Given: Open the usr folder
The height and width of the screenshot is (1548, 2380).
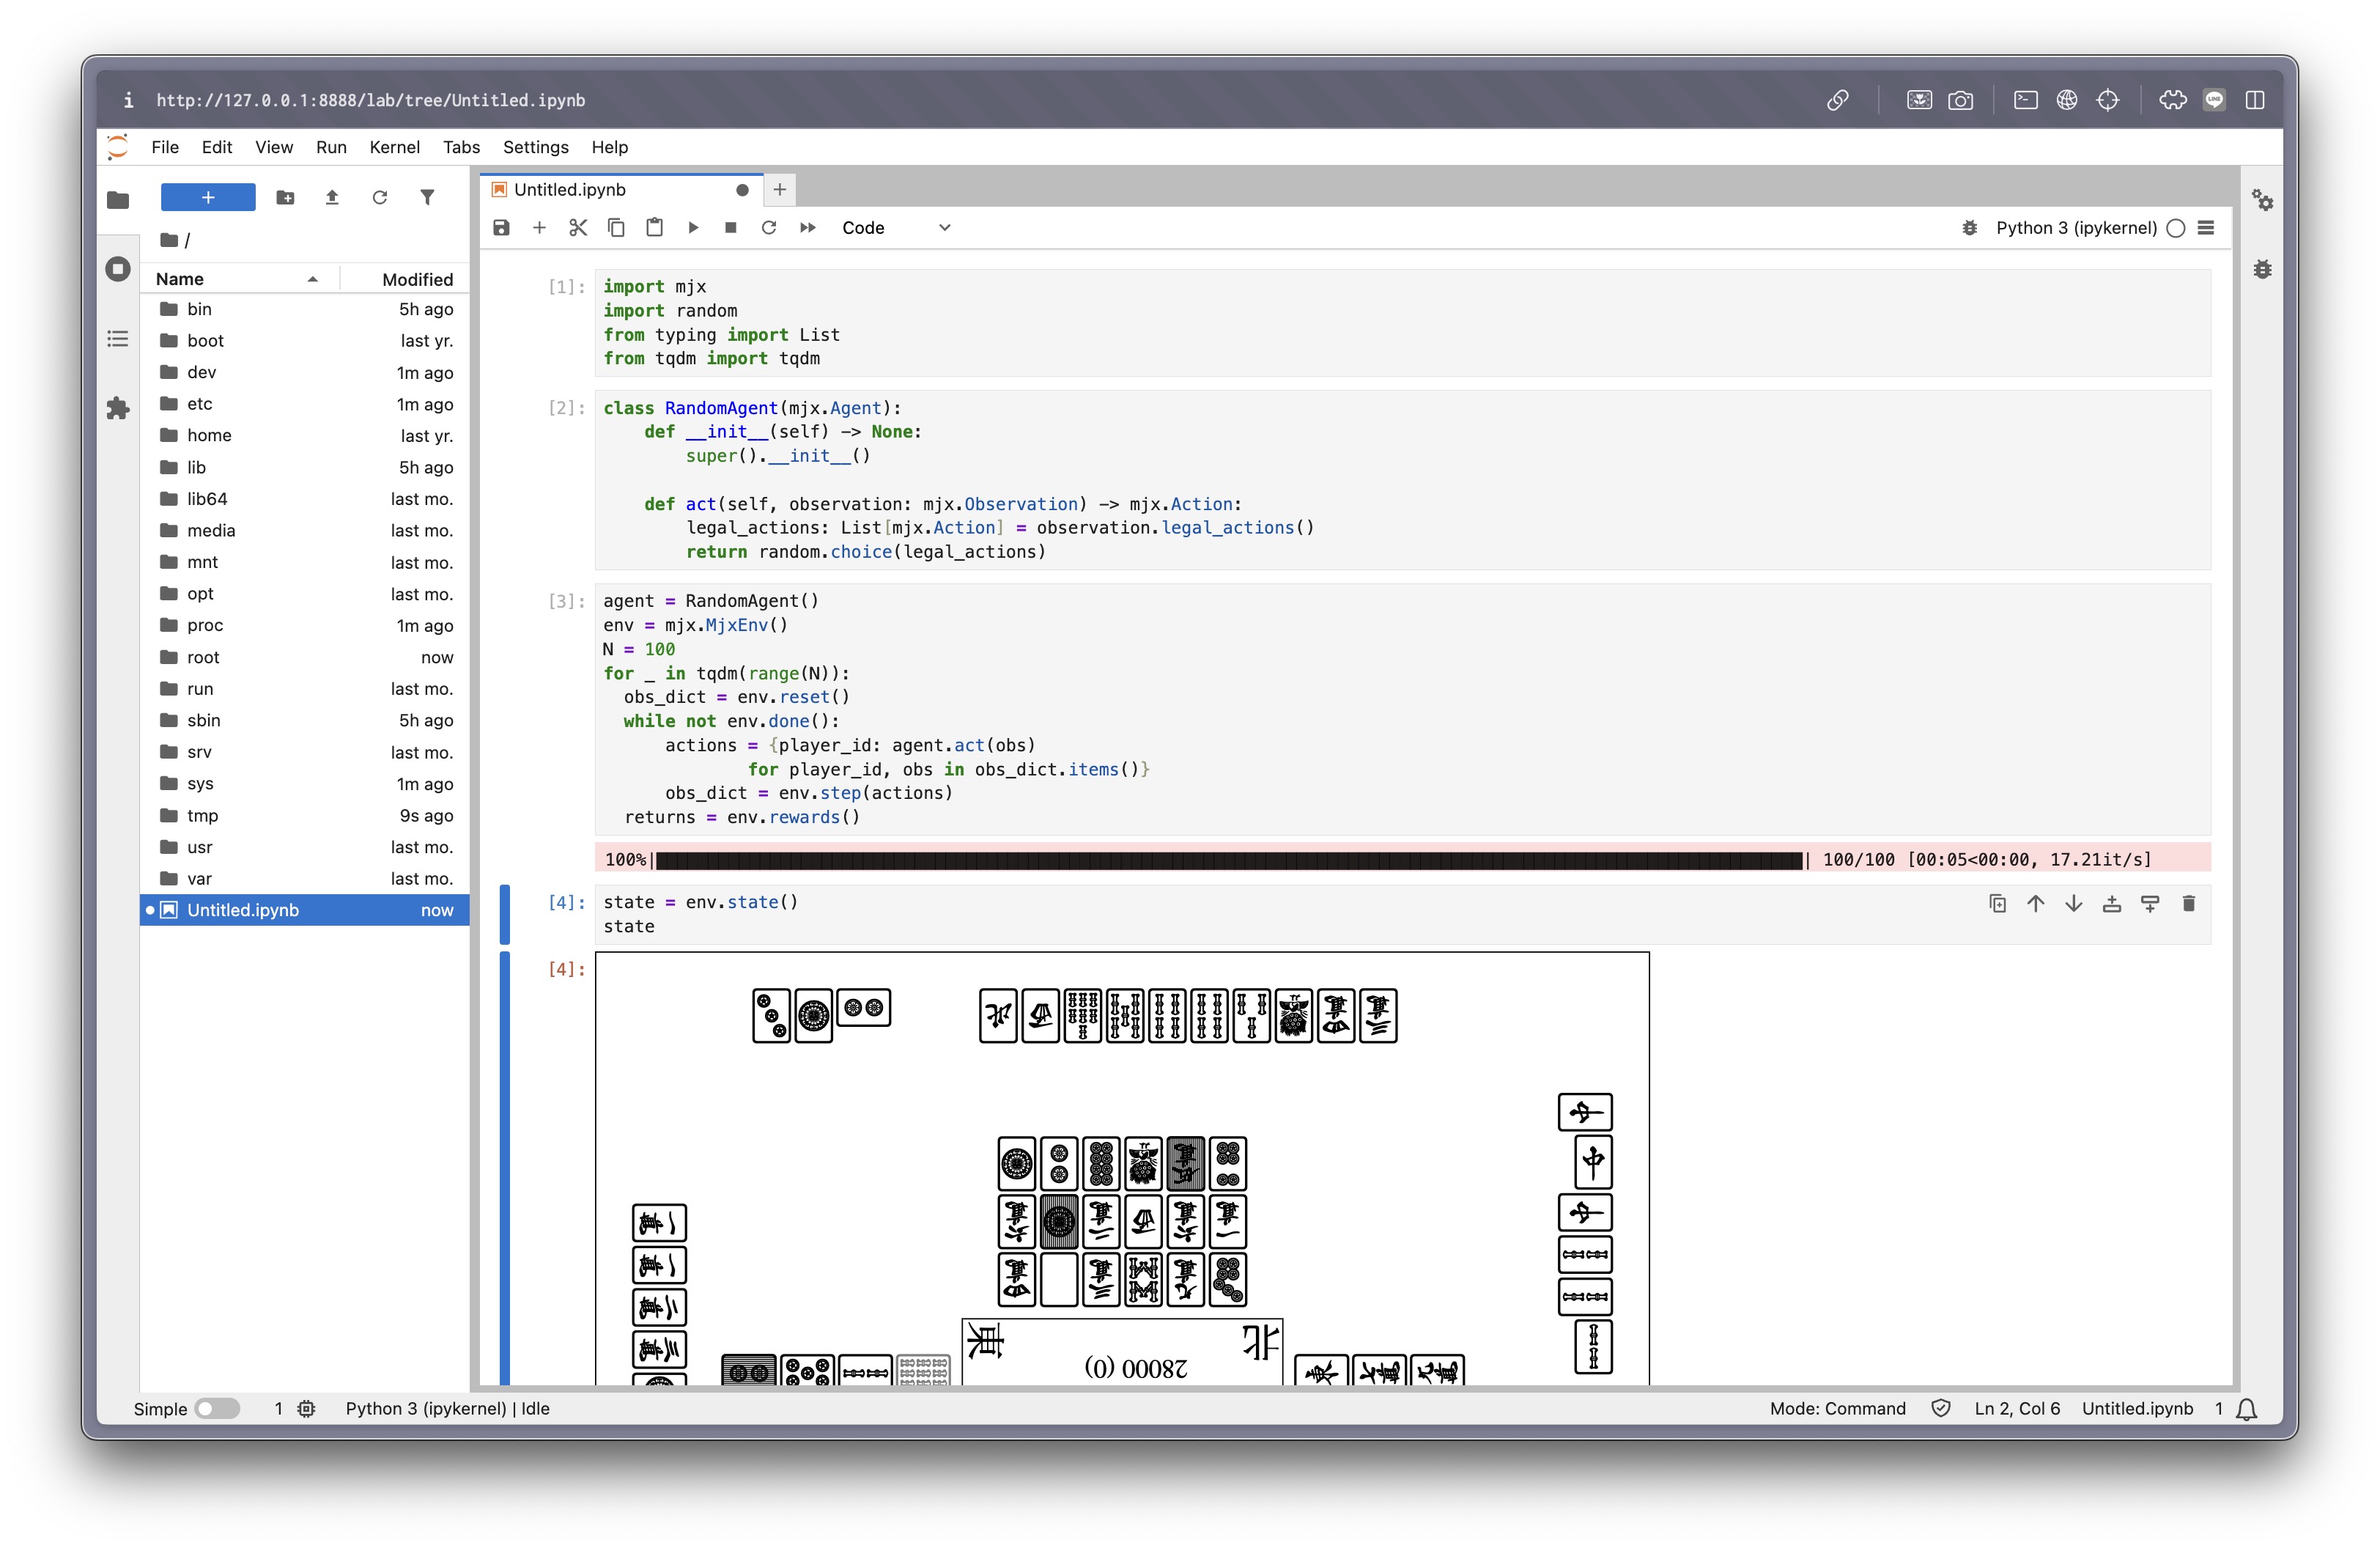Looking at the screenshot, I should pos(305,847).
